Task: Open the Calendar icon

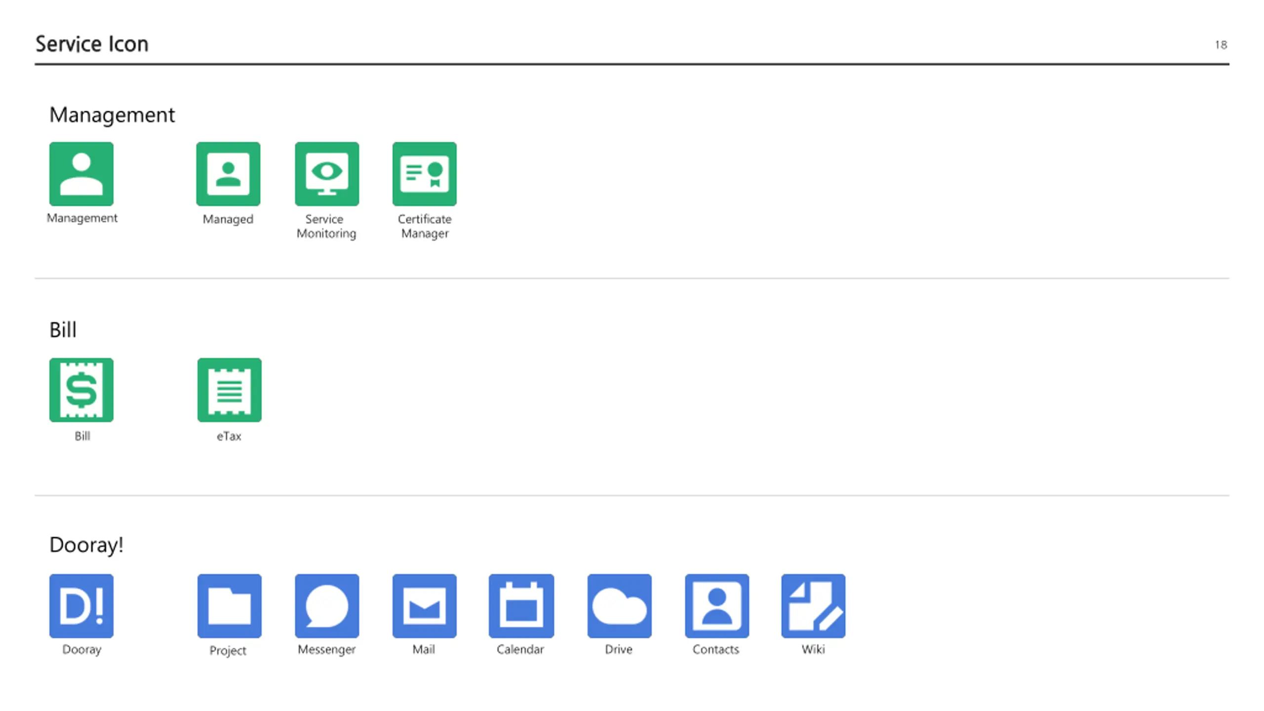Action: [521, 606]
